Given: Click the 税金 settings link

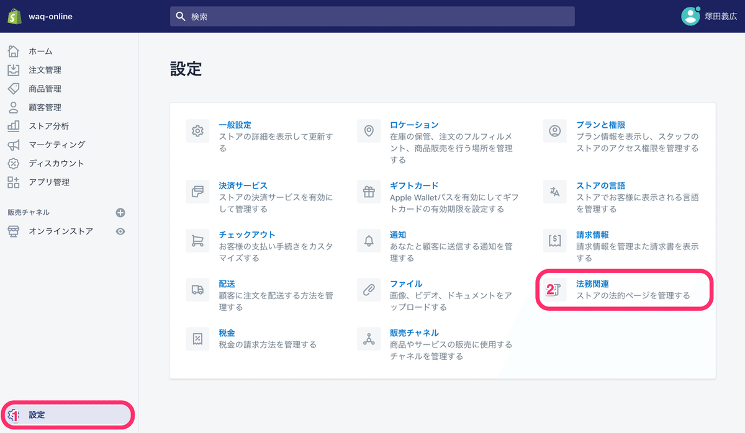Looking at the screenshot, I should coord(227,333).
